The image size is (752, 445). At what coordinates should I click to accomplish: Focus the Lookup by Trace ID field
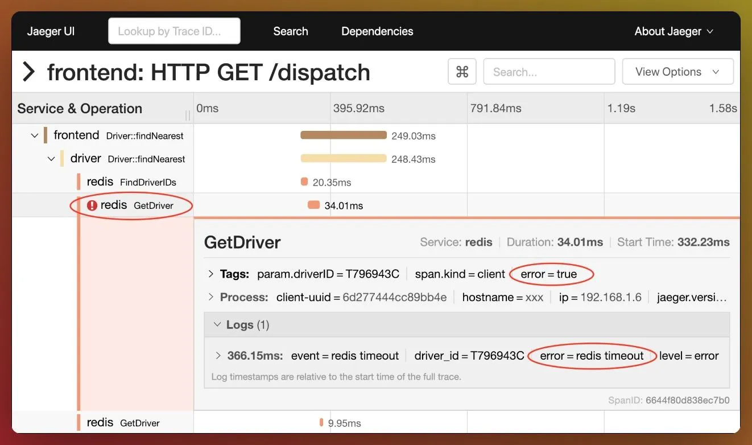[x=174, y=31]
